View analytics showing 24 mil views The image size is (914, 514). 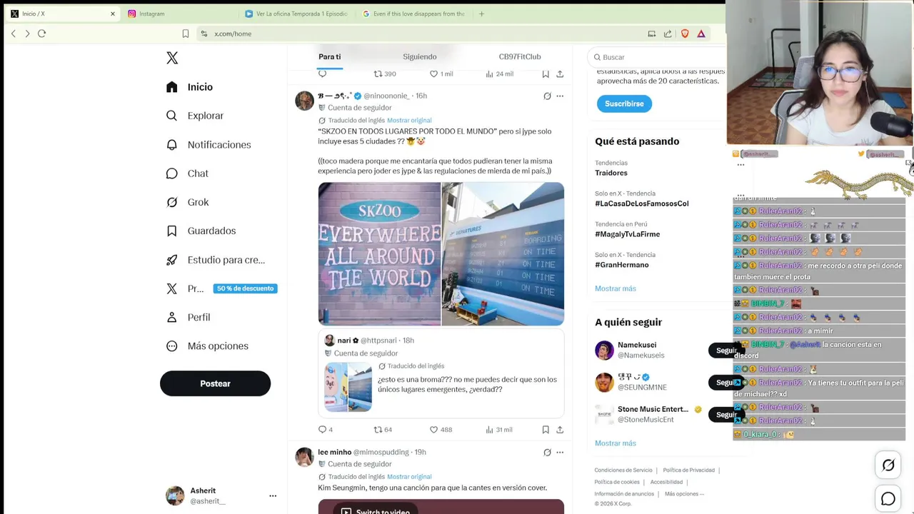coord(499,74)
